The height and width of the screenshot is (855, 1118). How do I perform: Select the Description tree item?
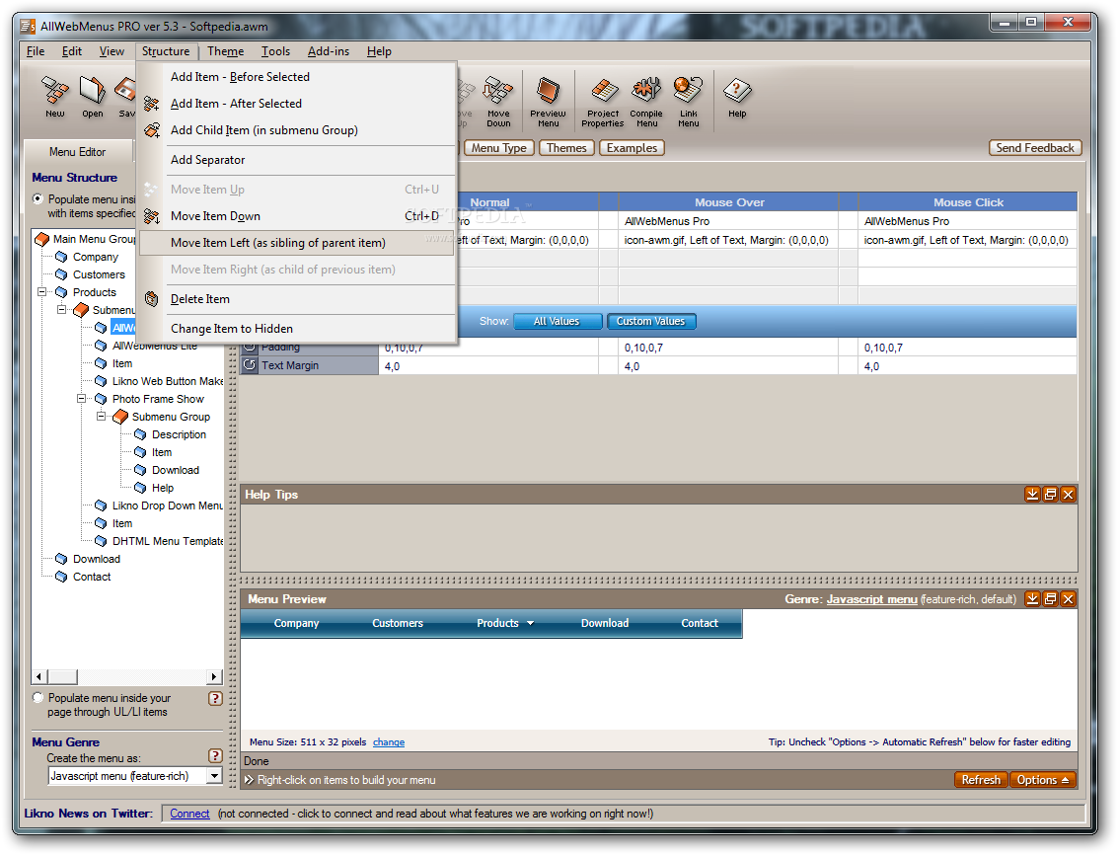[x=179, y=434]
